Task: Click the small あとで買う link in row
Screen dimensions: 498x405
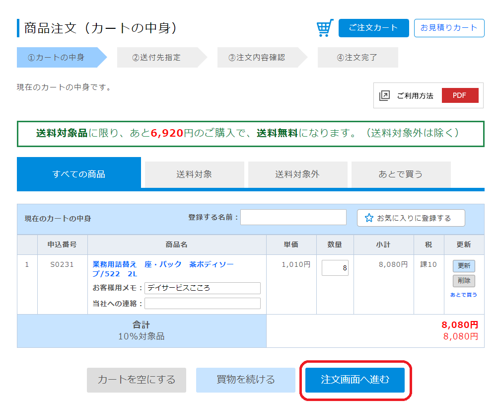Action: point(464,295)
